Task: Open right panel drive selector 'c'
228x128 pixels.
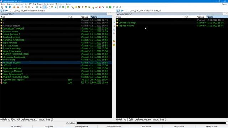Action: pyautogui.click(x=118, y=11)
